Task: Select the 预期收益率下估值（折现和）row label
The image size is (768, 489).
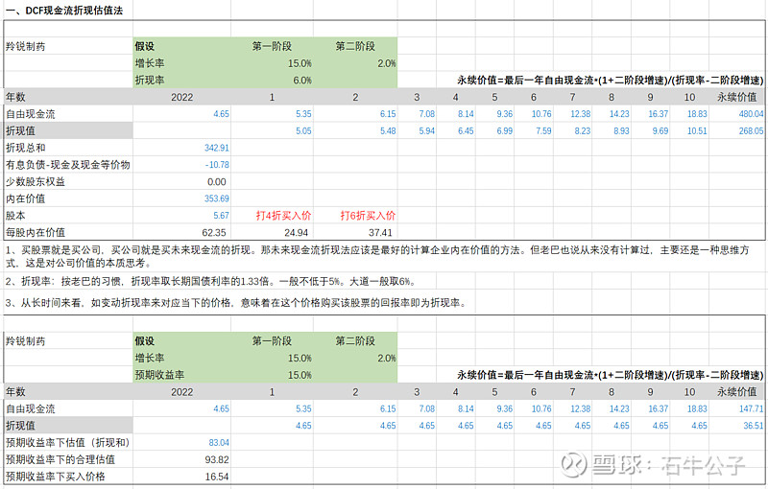Action: [67, 443]
